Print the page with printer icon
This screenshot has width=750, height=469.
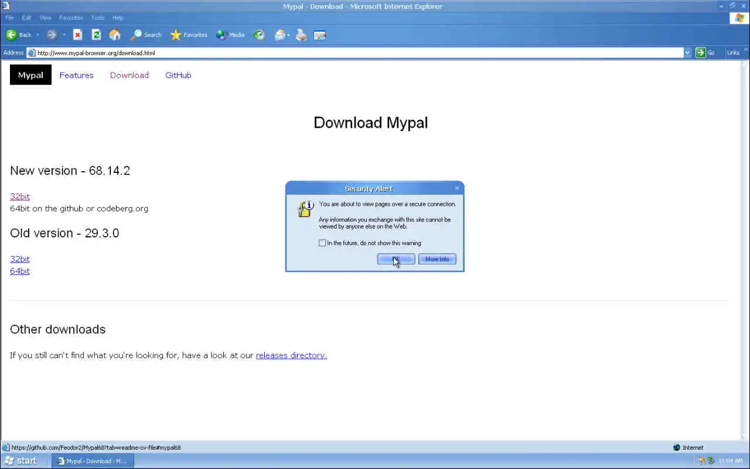301,35
